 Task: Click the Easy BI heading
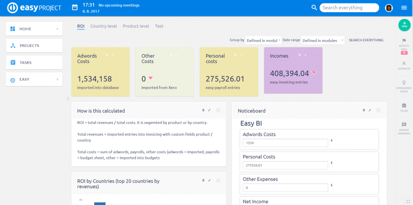(251, 124)
